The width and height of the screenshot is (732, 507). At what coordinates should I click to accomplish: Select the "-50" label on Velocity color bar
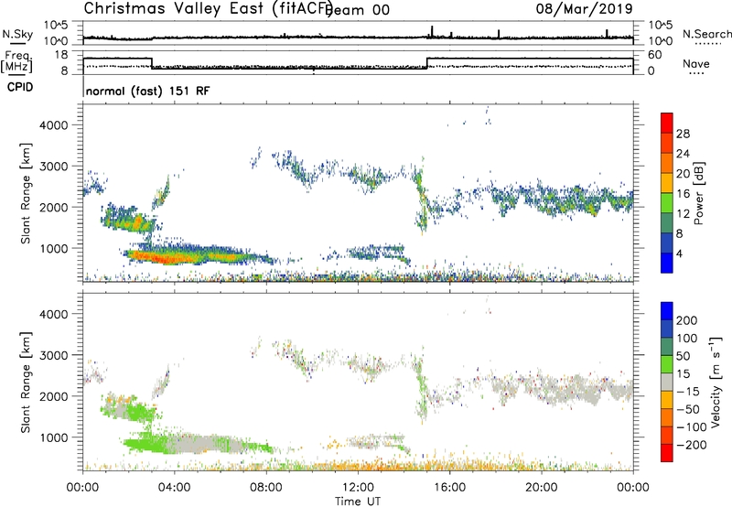[688, 409]
